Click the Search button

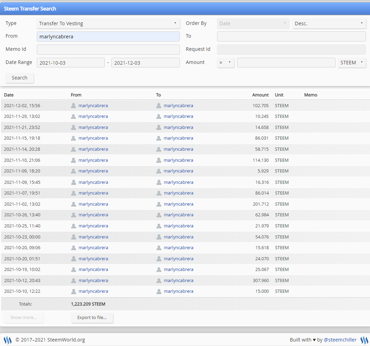pyautogui.click(x=20, y=78)
